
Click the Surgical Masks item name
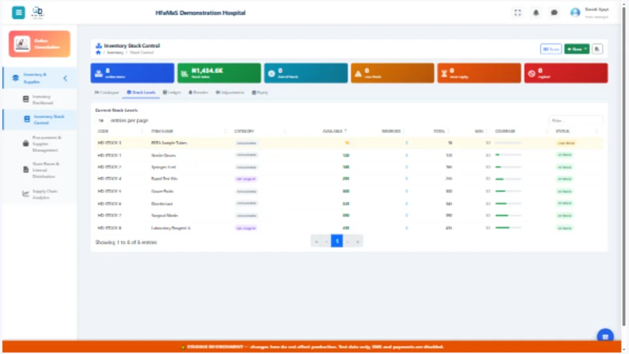tap(164, 216)
